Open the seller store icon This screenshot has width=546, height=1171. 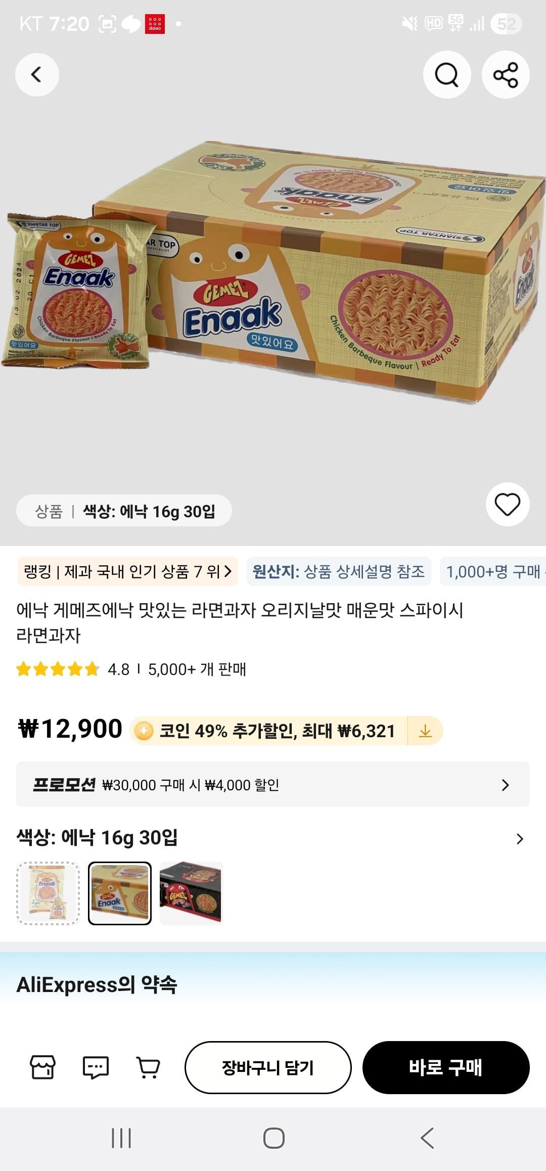click(42, 1067)
